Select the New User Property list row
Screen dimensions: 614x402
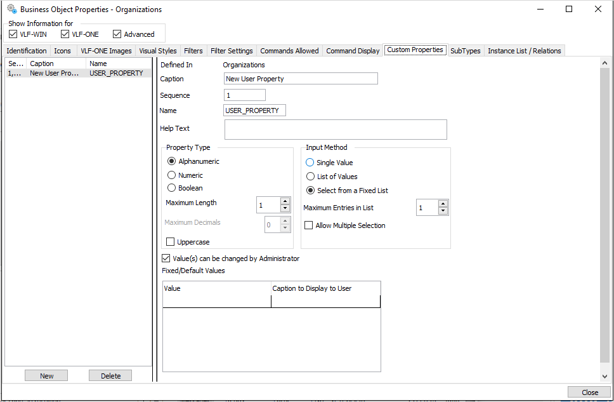point(78,73)
